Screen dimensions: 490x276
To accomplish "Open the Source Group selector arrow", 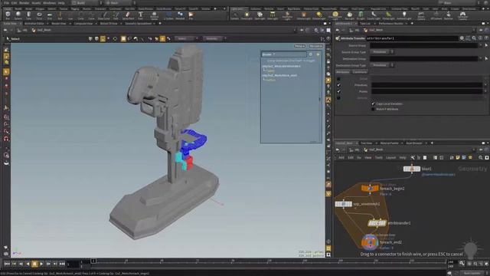I will pyautogui.click(x=486, y=45).
